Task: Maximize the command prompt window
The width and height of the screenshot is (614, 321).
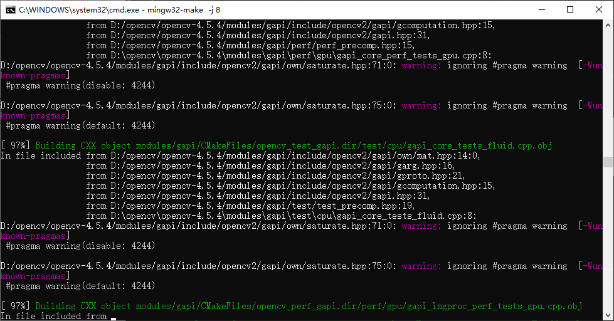Action: click(x=570, y=10)
